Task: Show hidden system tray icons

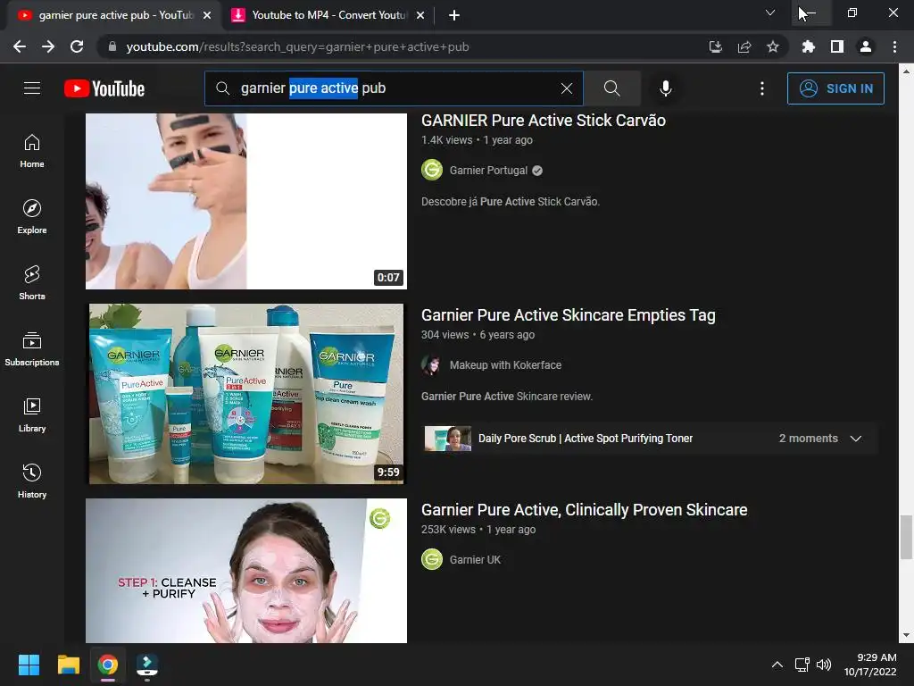Action: pos(777,665)
